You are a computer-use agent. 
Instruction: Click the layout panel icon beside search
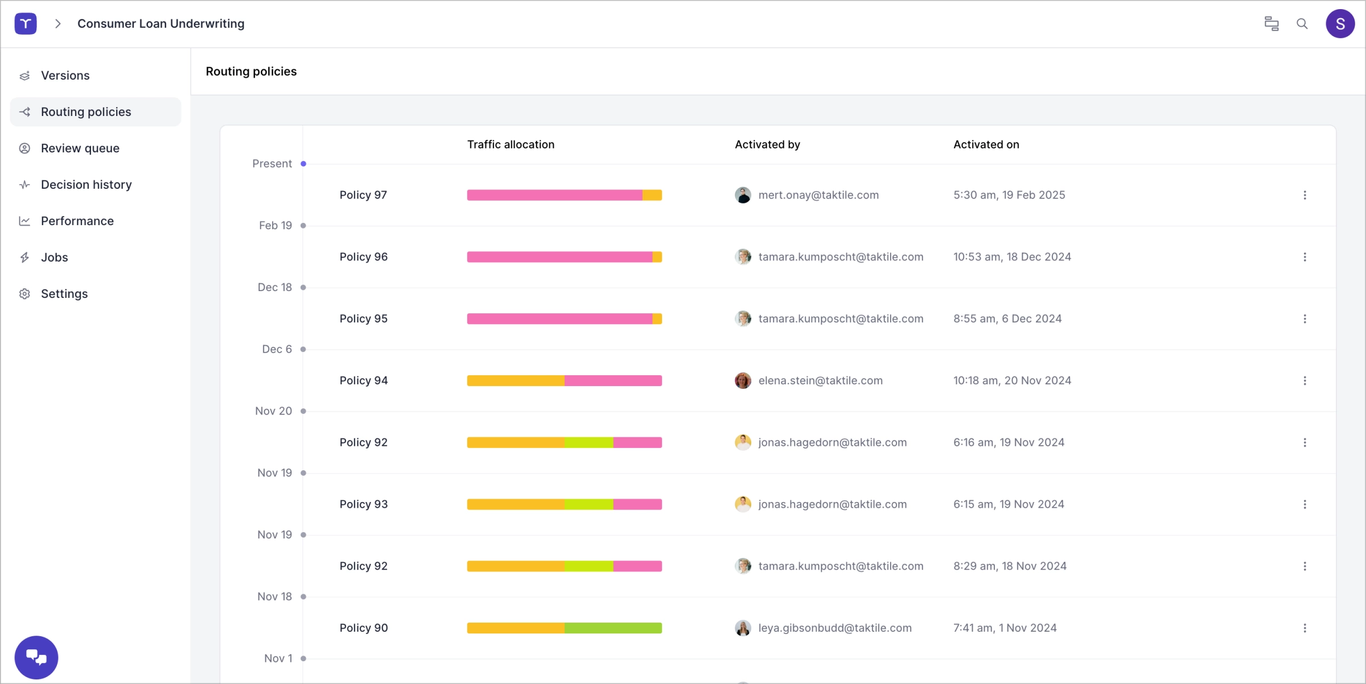click(1272, 24)
